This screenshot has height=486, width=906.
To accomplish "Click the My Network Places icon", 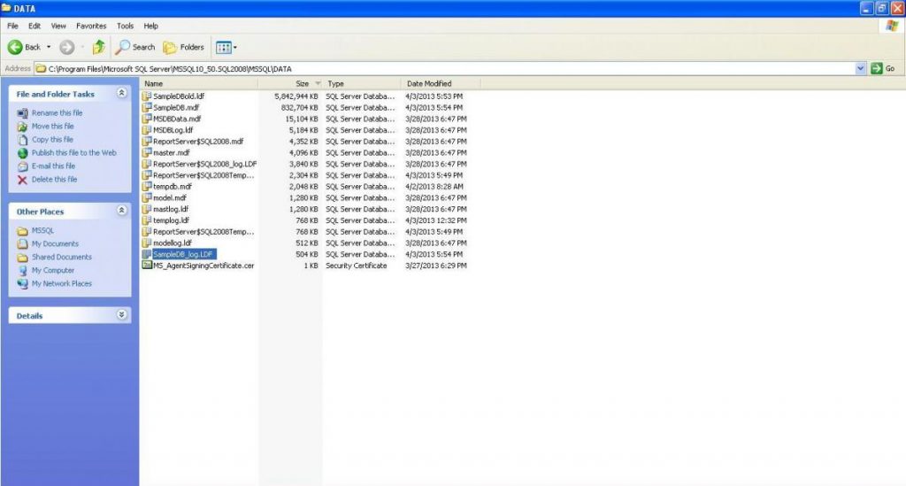I will 22,284.
